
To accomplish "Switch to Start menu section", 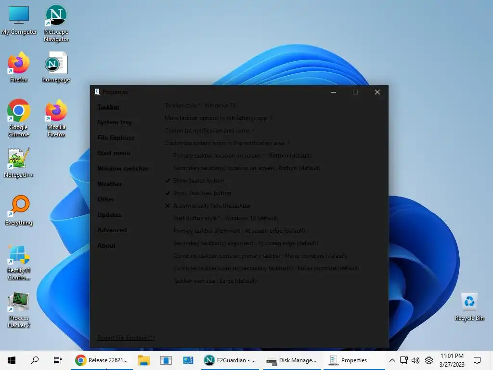I will click(x=114, y=153).
